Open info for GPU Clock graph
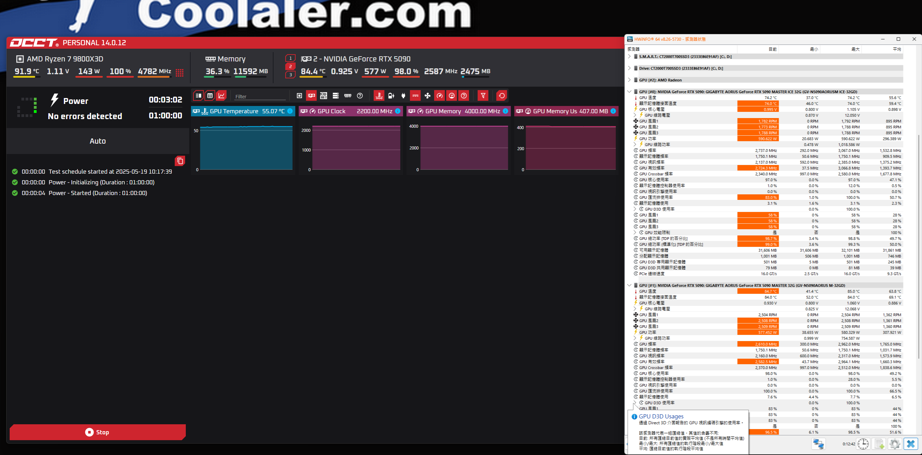The height and width of the screenshot is (455, 922). (398, 111)
